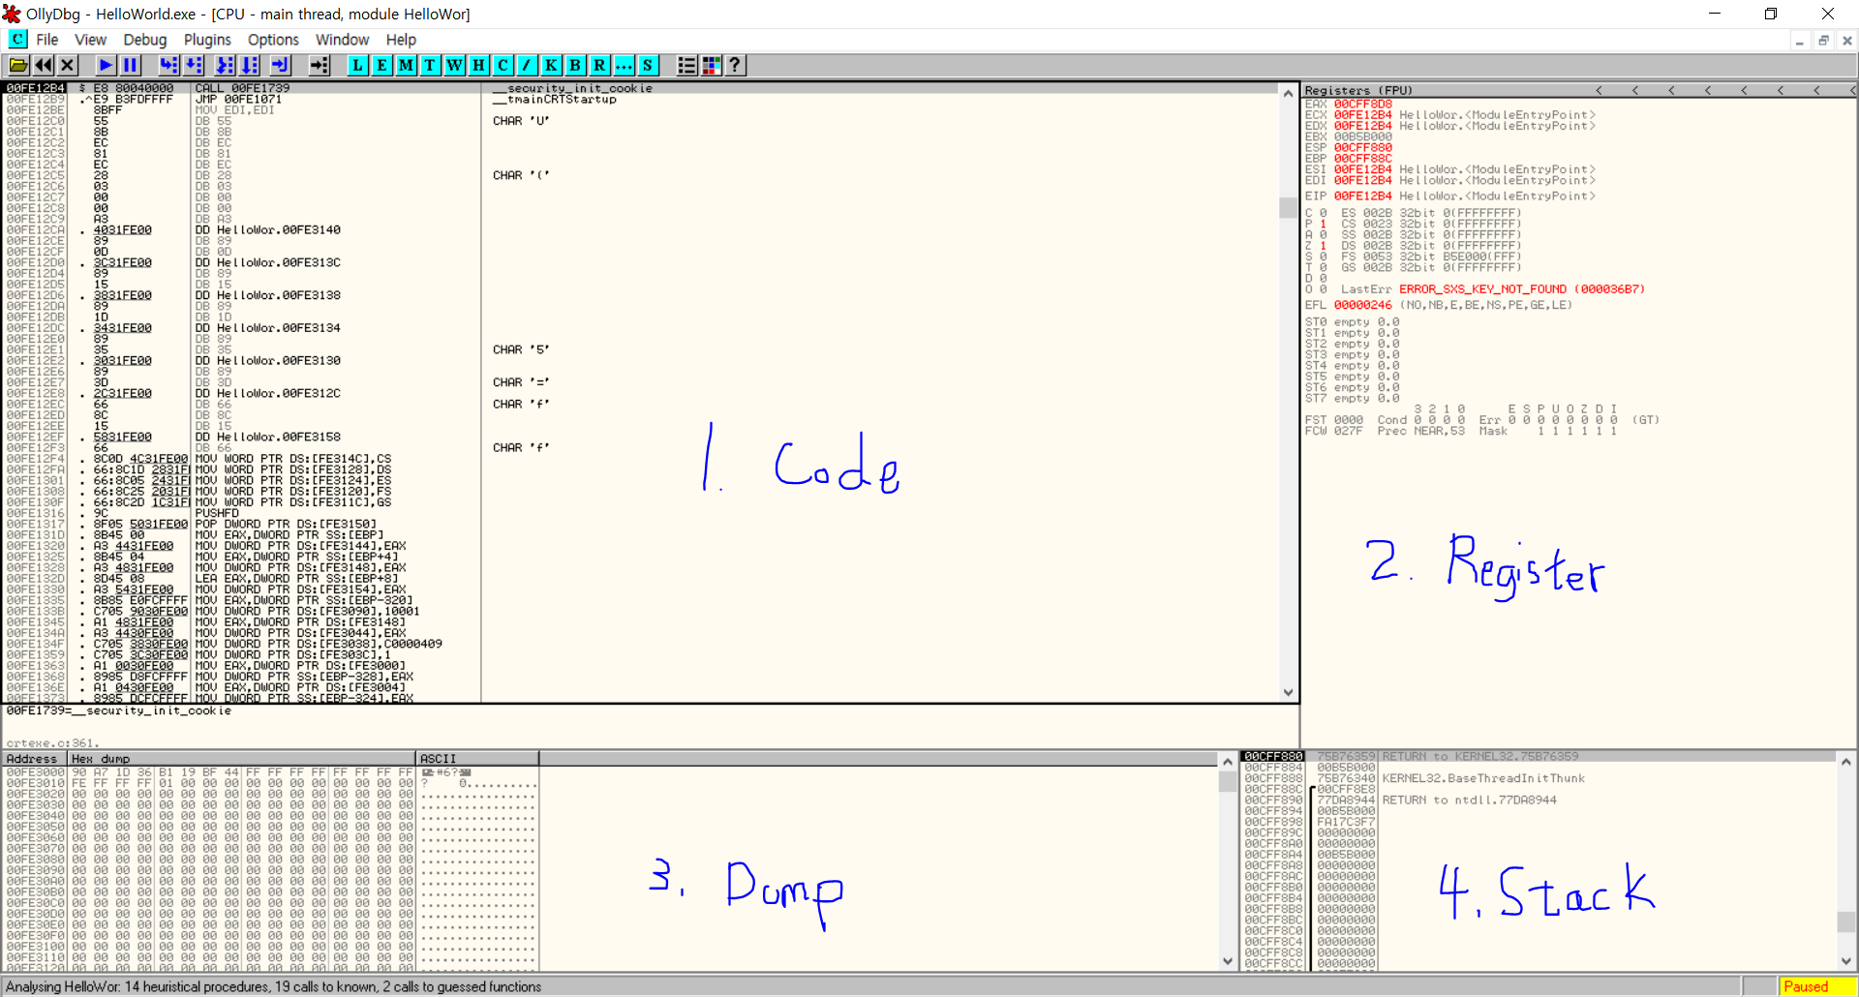1859x997 pixels.
Task: Toggle the P flag value
Action: point(1324,224)
